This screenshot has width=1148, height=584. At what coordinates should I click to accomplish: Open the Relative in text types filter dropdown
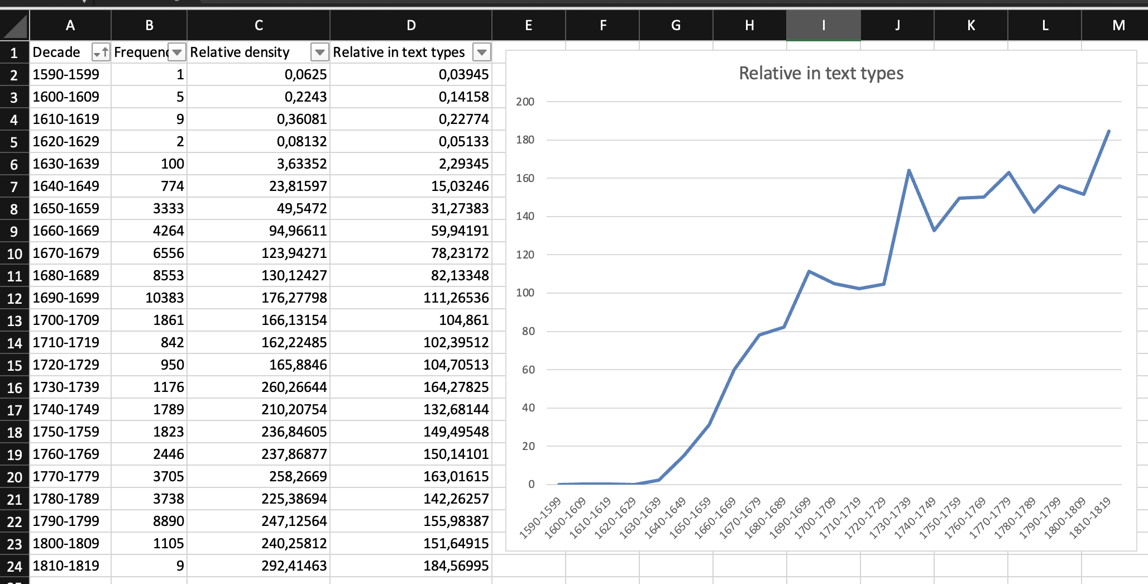(481, 52)
